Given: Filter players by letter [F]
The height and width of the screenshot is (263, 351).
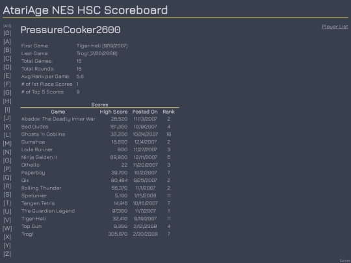Looking at the screenshot, I should point(7,84).
